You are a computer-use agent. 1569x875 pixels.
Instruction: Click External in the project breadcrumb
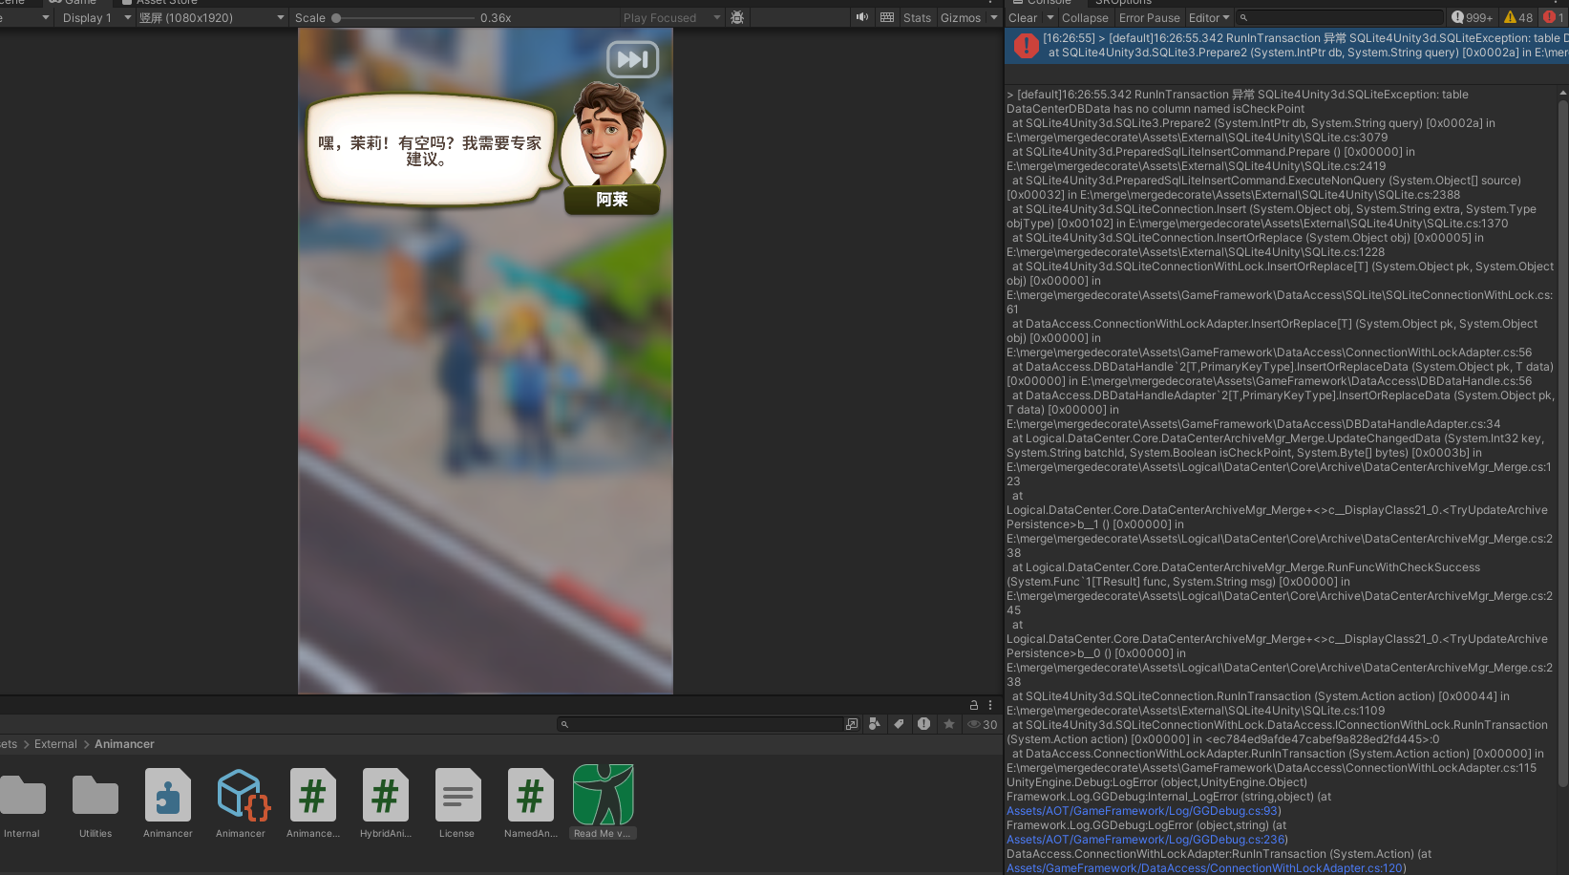coord(55,744)
